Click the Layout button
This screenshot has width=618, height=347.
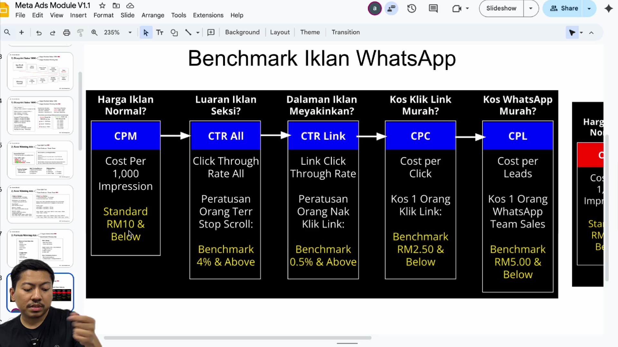(280, 32)
